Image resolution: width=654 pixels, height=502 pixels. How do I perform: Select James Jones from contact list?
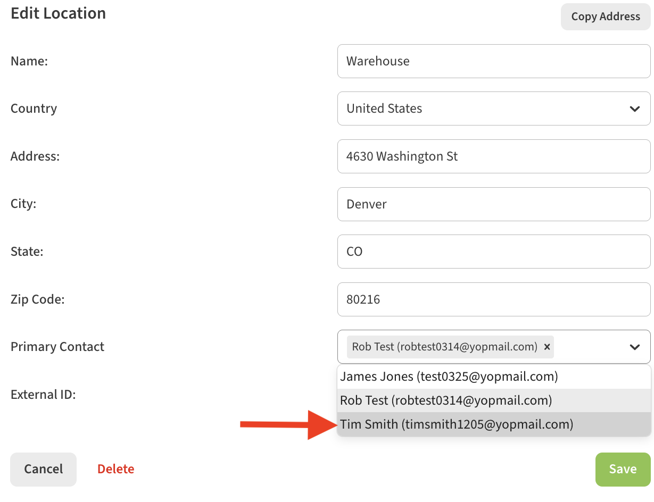click(x=449, y=376)
